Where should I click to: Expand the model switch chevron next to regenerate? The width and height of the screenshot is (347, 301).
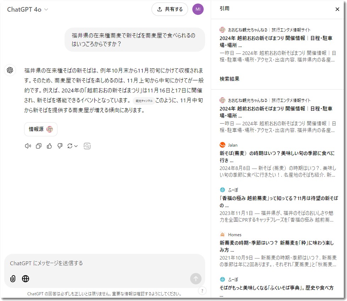point(76,146)
